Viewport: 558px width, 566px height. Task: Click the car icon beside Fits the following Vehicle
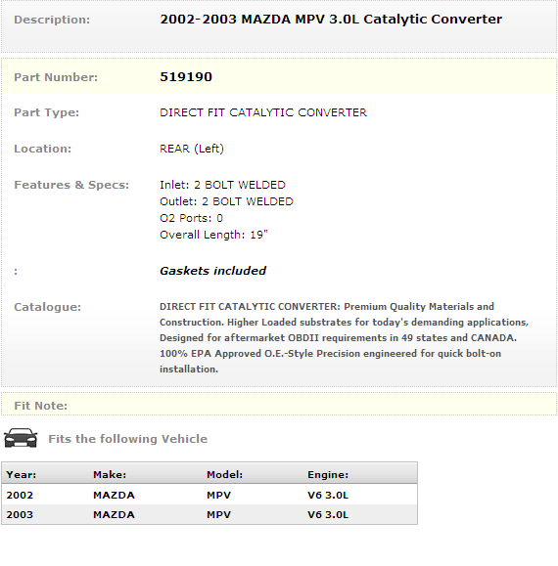coord(21,438)
